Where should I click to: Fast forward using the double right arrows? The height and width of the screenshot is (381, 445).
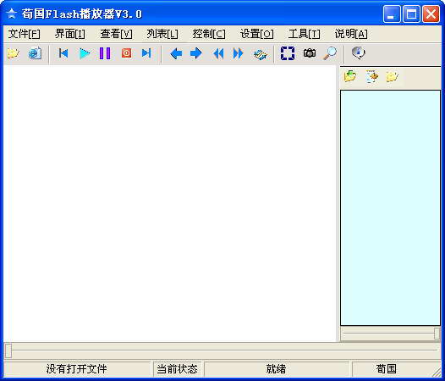tap(238, 53)
